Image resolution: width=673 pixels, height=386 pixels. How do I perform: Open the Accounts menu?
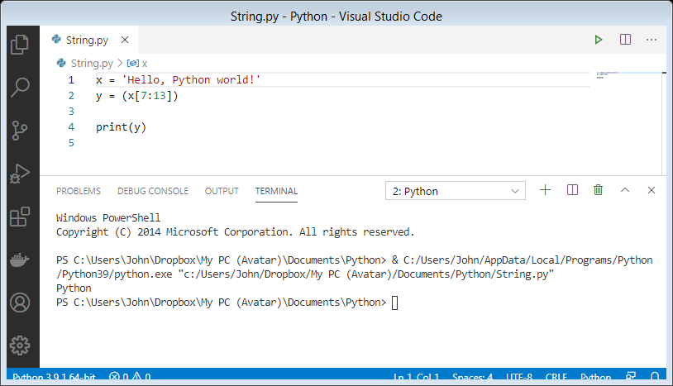pos(20,303)
